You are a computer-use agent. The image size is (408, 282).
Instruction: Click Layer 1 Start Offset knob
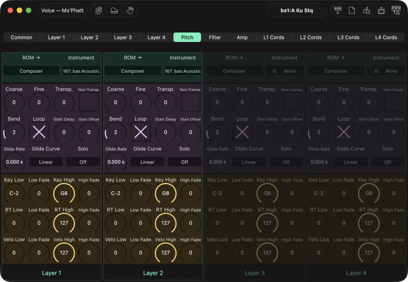89,132
